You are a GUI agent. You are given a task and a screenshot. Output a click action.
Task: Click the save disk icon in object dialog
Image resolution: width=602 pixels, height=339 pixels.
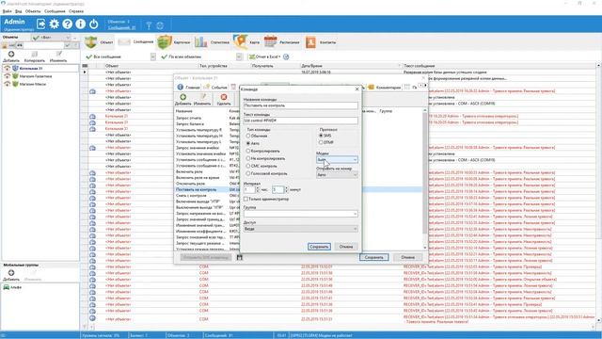[x=240, y=257]
